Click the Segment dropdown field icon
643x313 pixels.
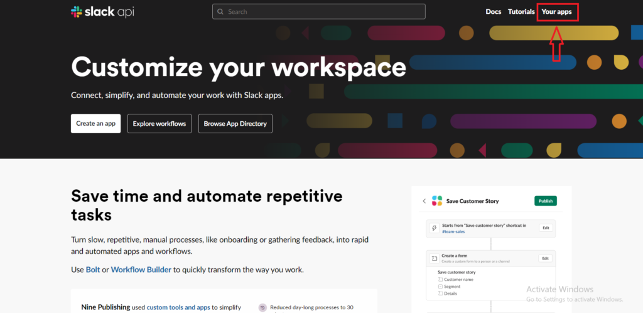[440, 286]
